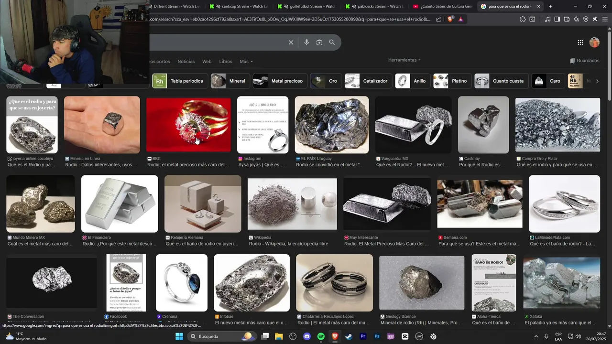Open Adobe Photoshop from the taskbar
Image resolution: width=612 pixels, height=344 pixels.
click(x=377, y=336)
